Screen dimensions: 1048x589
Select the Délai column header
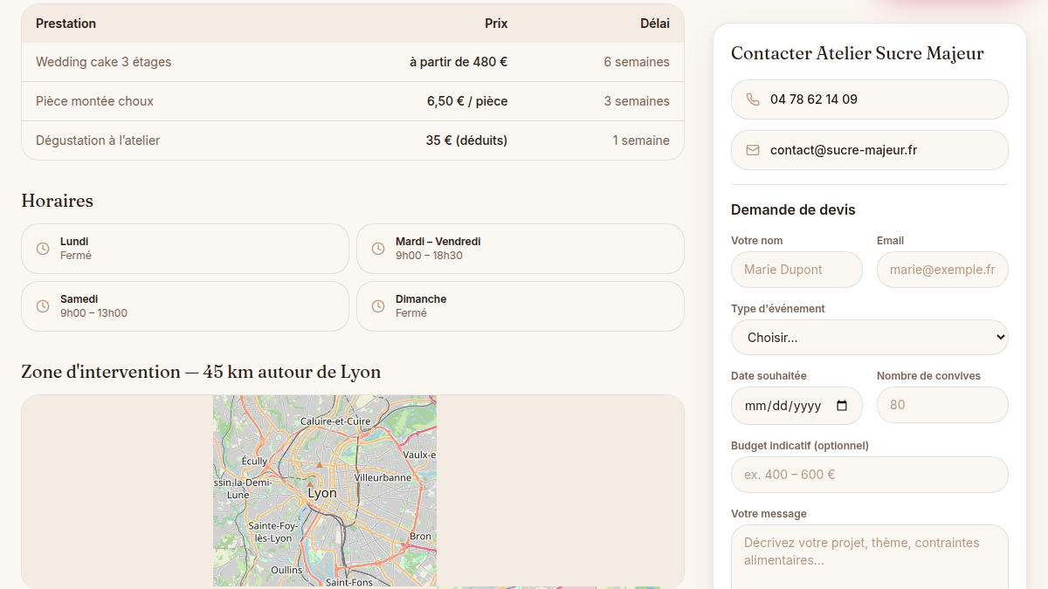[655, 24]
